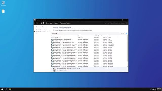Click icon of Visual C++ 2013 x64 Additional Runtime
The width and height of the screenshot is (162, 91).
52,57
